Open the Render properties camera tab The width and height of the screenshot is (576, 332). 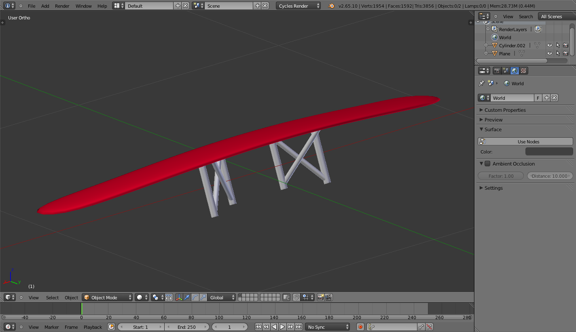497,71
